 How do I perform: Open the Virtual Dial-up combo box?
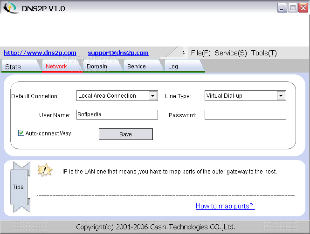coord(245,96)
